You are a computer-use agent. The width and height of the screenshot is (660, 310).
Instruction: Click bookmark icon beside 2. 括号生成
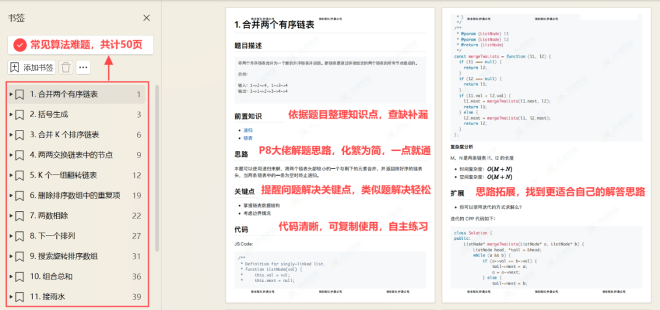pyautogui.click(x=20, y=115)
